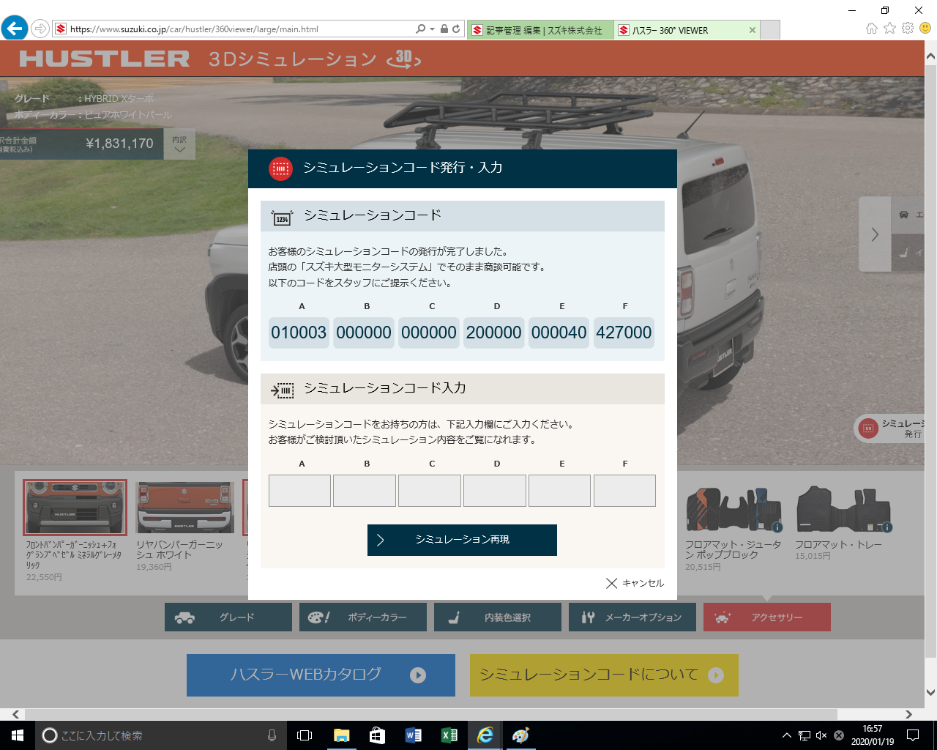Switch to the 記事管理 編集 tab

click(540, 30)
